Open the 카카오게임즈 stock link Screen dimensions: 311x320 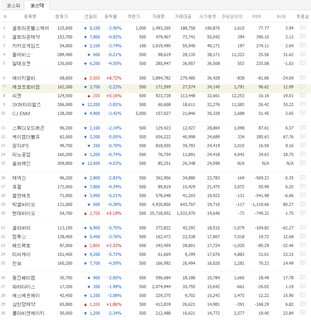click(x=26, y=46)
